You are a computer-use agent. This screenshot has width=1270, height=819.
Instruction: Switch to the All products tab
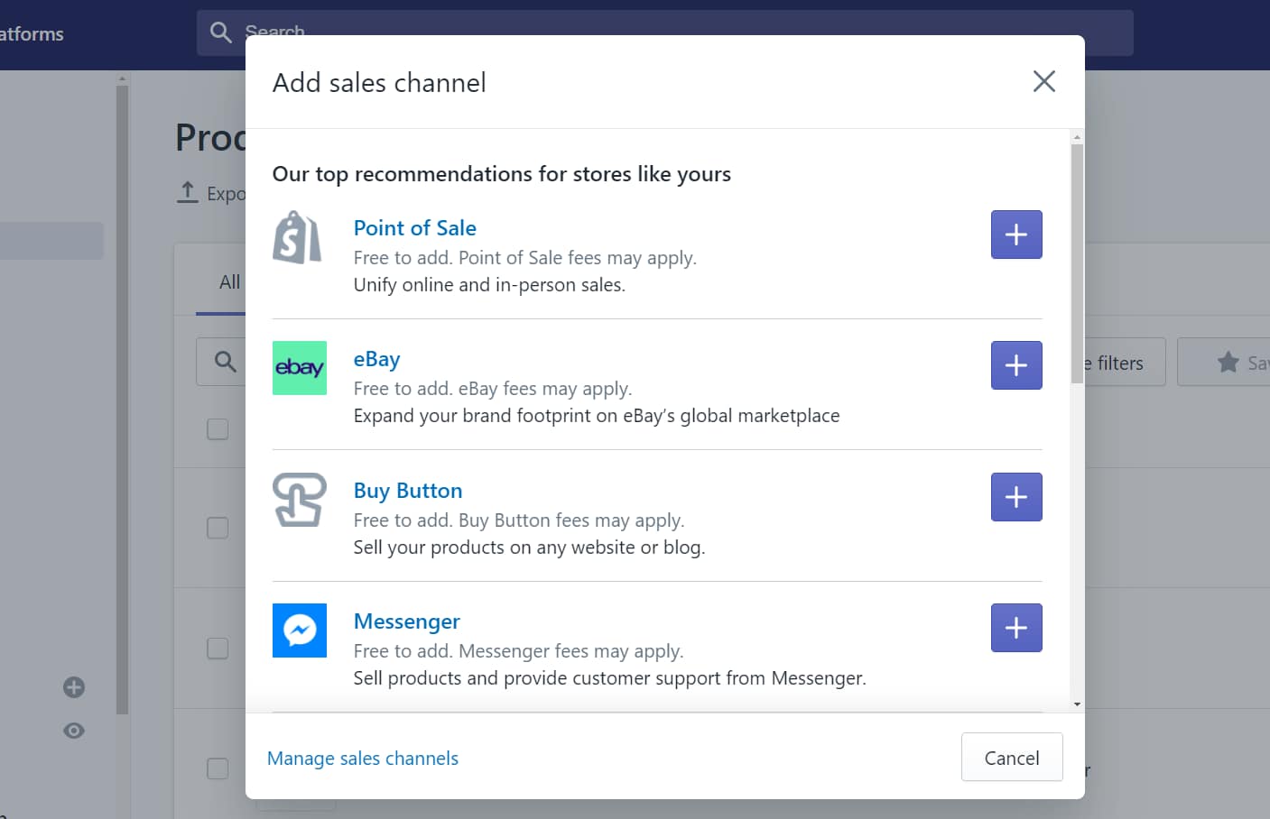click(229, 281)
